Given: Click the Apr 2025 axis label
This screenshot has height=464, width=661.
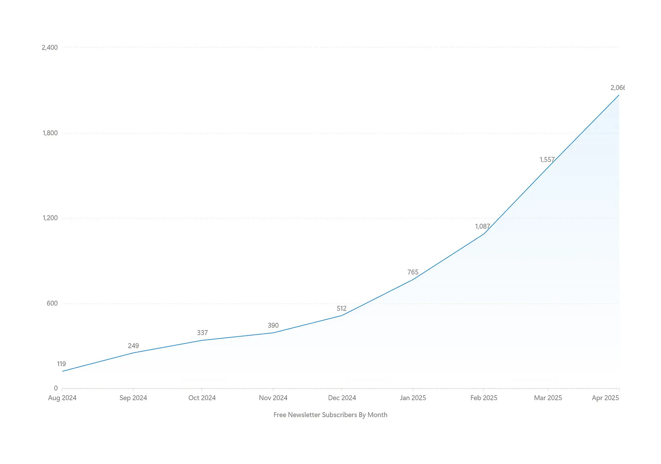Looking at the screenshot, I should [605, 398].
